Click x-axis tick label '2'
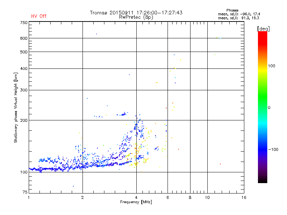Viewport: 287px width, 215px height. [x=83, y=197]
